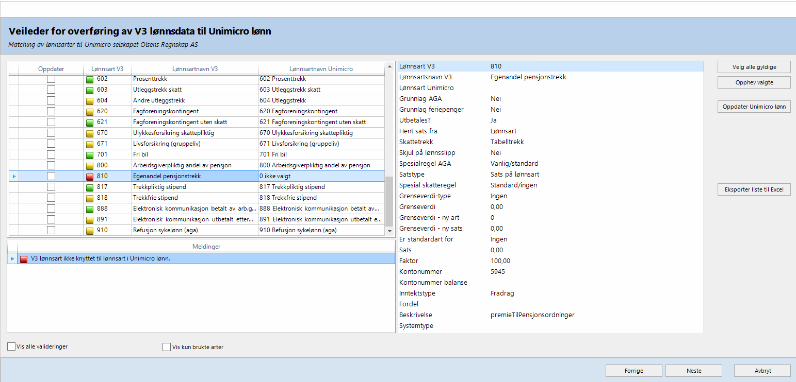Click the yellow status icon for 604 Utleggstrekk
This screenshot has width=796, height=382.
(90, 101)
